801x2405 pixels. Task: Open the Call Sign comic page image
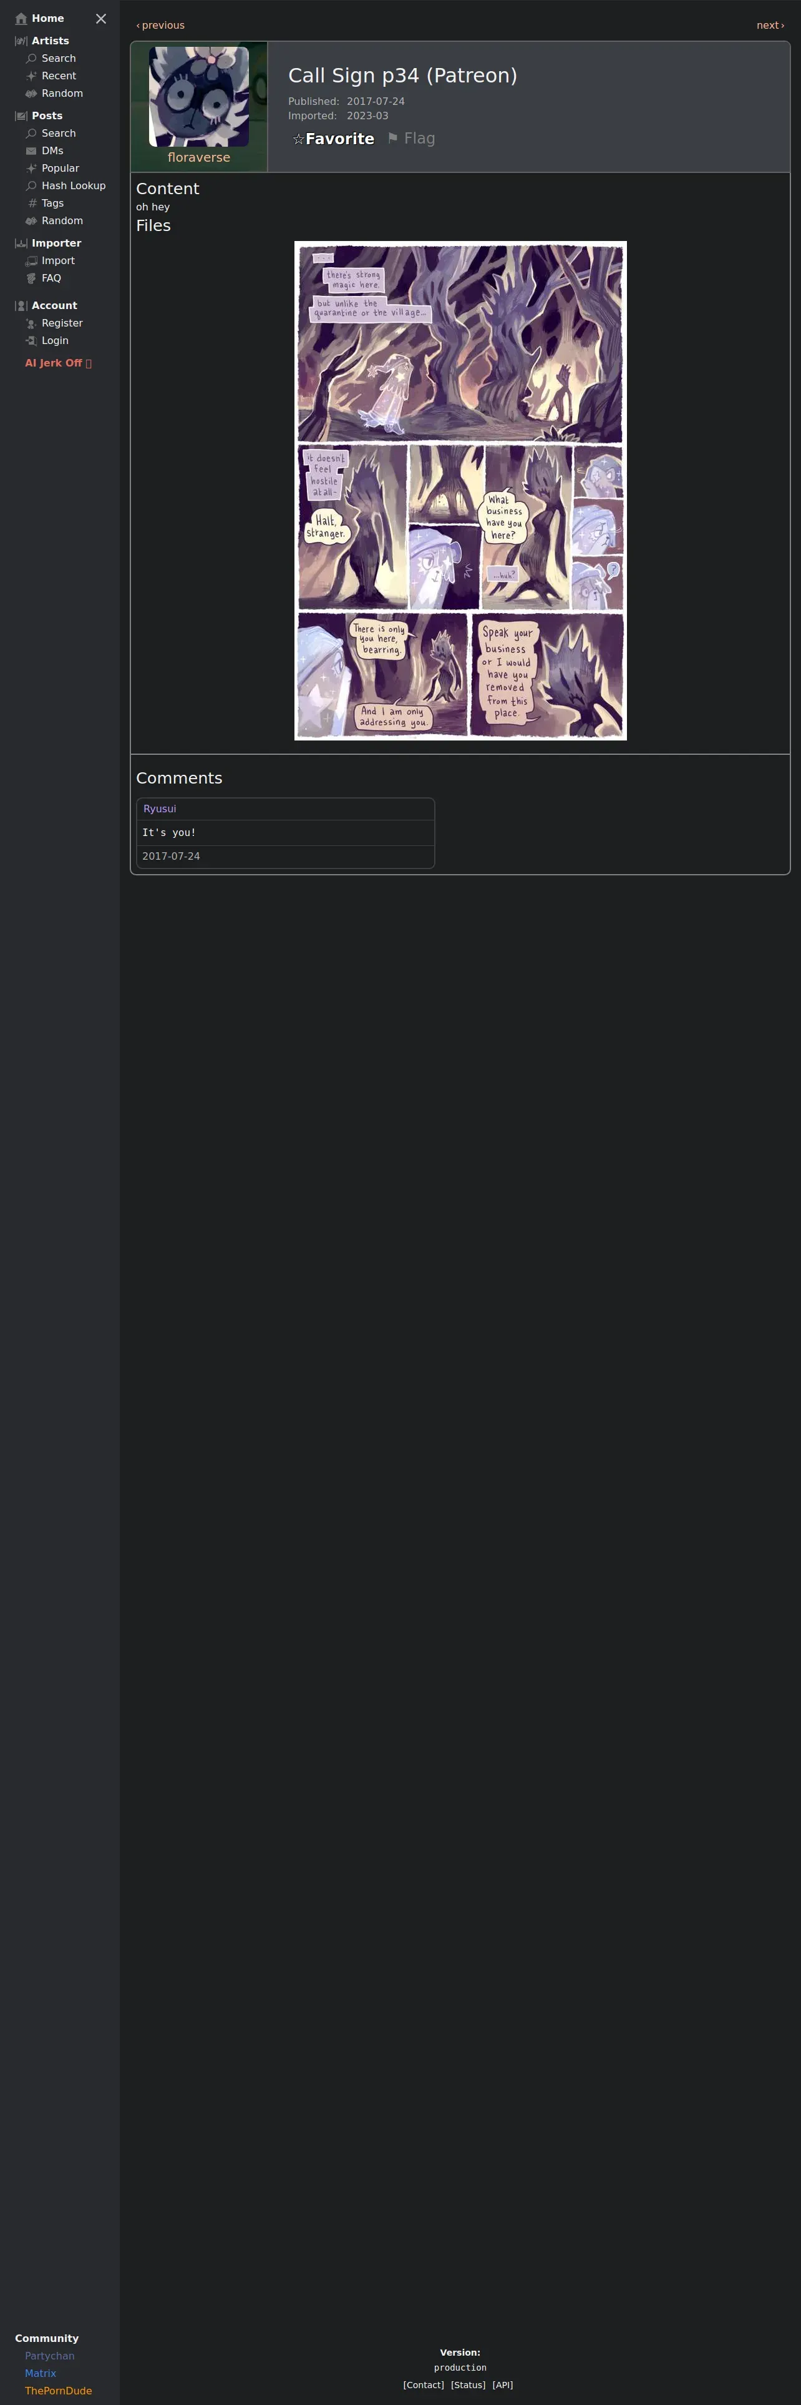tap(460, 491)
